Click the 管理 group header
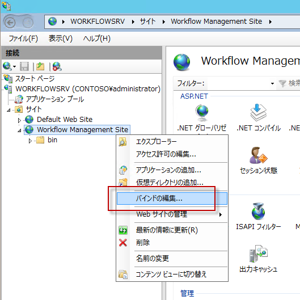 click(x=187, y=293)
